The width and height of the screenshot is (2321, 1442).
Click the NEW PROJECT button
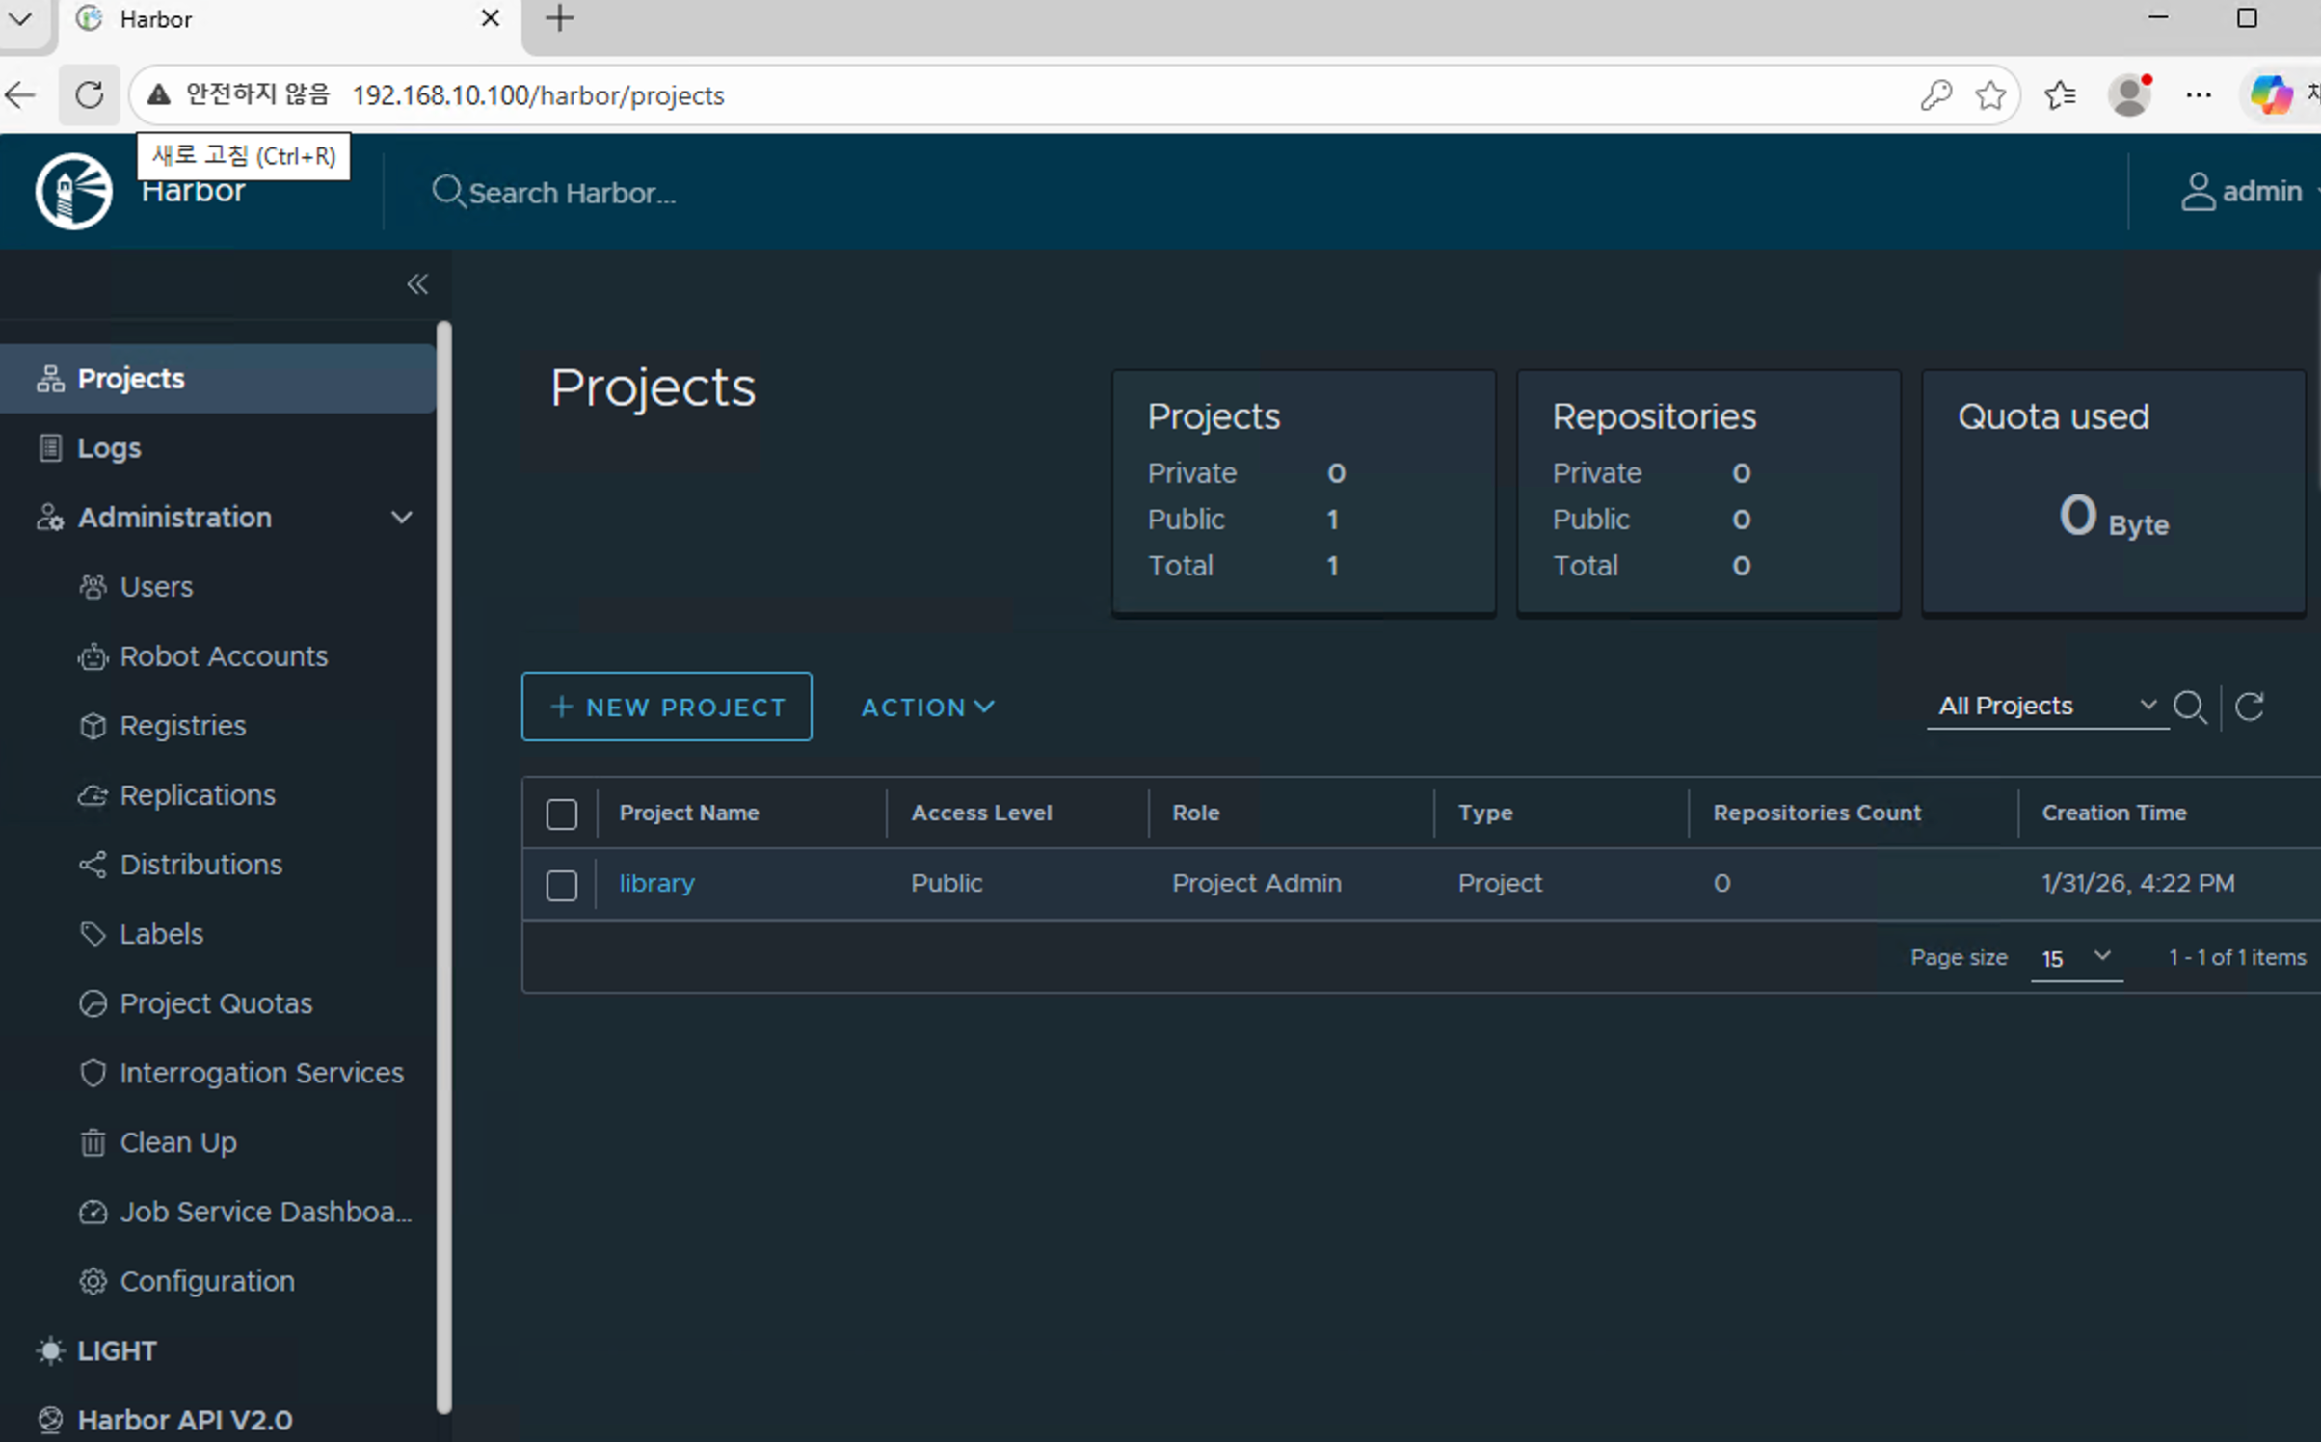(x=666, y=707)
